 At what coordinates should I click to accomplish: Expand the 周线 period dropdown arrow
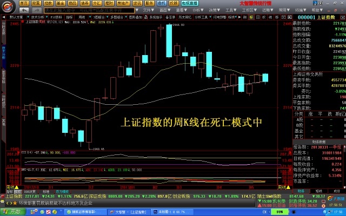(x=90, y=17)
